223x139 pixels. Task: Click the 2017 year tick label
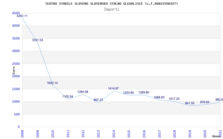159,134
